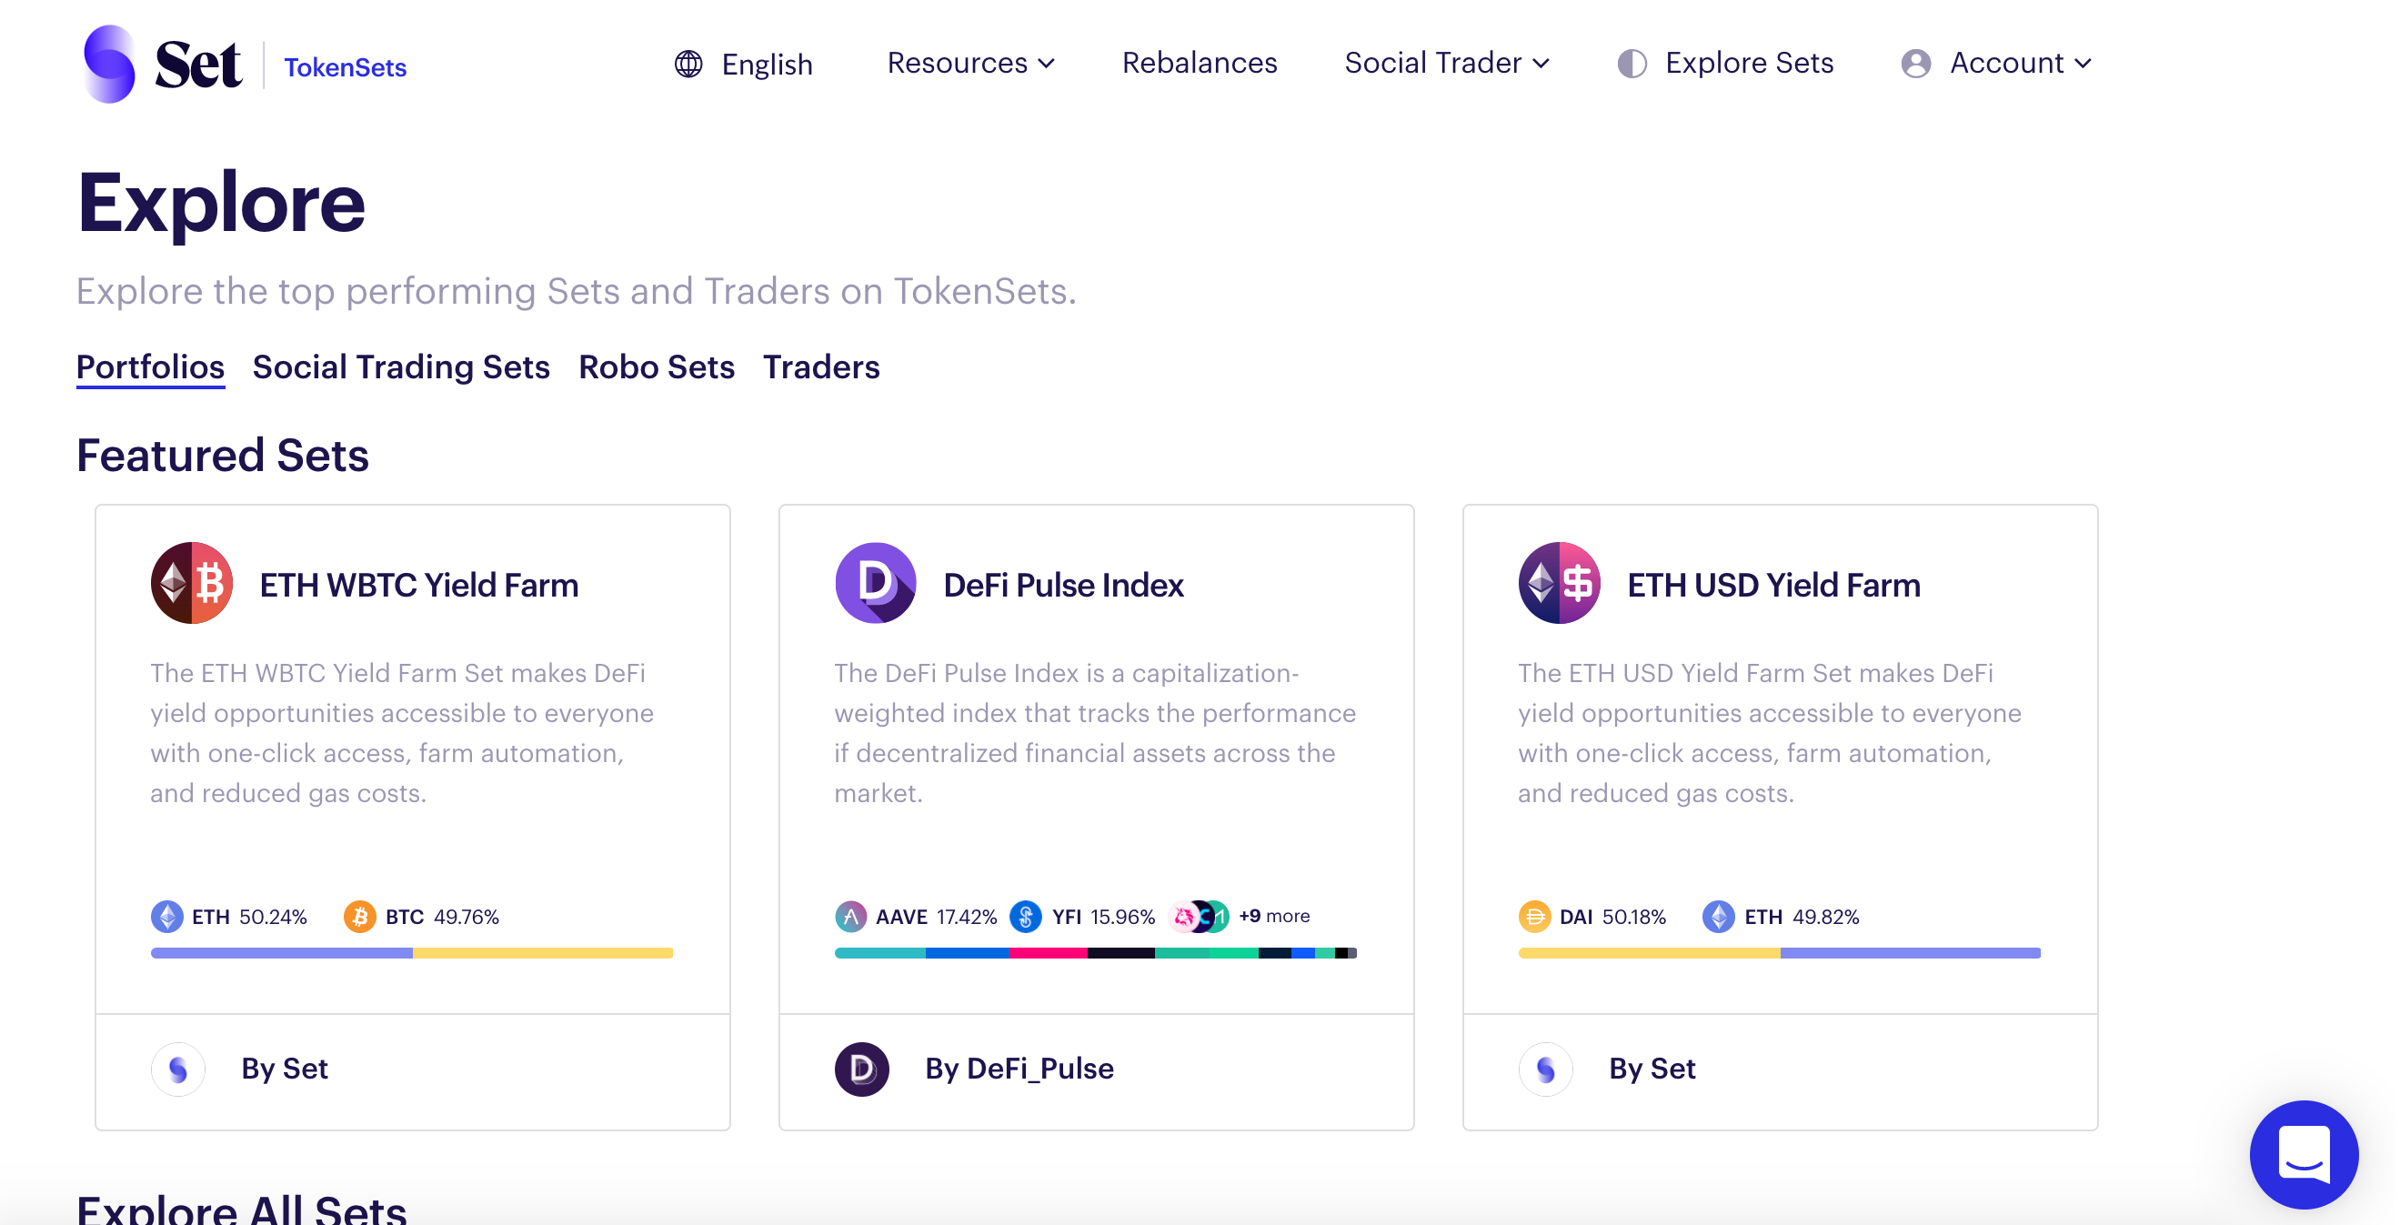Click the Account user avatar icon
The image size is (2400, 1225).
[x=1915, y=64]
